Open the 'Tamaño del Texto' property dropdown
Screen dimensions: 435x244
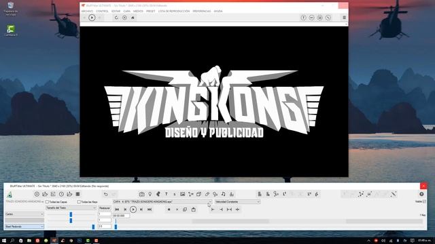coord(71,208)
